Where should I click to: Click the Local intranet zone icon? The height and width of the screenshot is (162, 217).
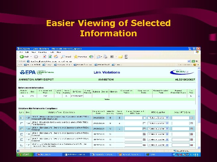pyautogui.click(x=175, y=151)
